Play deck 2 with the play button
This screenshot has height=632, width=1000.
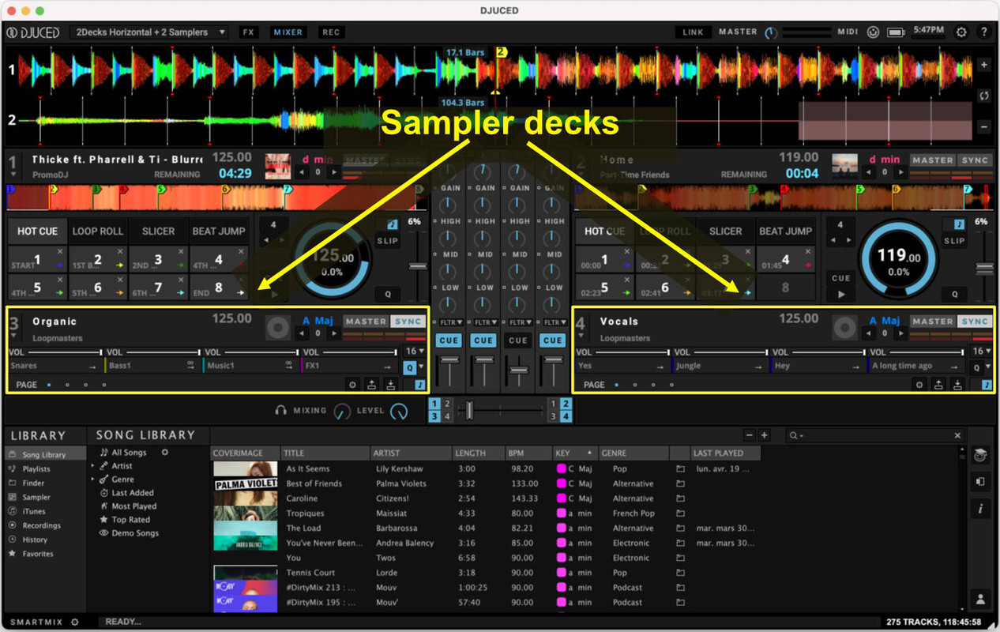tap(841, 294)
